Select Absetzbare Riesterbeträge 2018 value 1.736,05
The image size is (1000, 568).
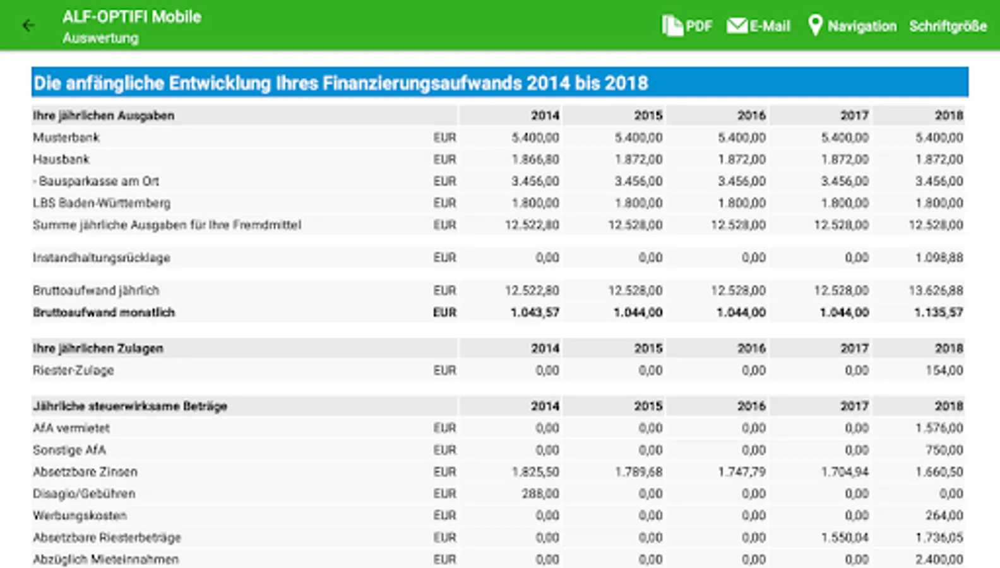coord(939,538)
